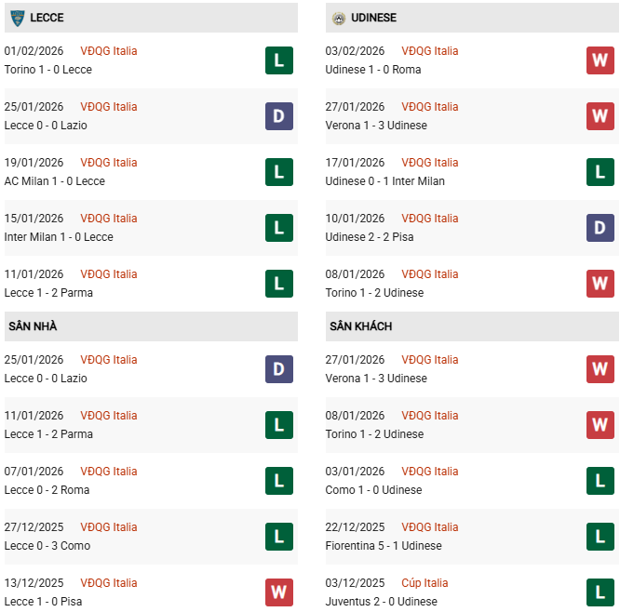Open the Cúp Italia competition link
The image size is (620, 612).
[425, 583]
